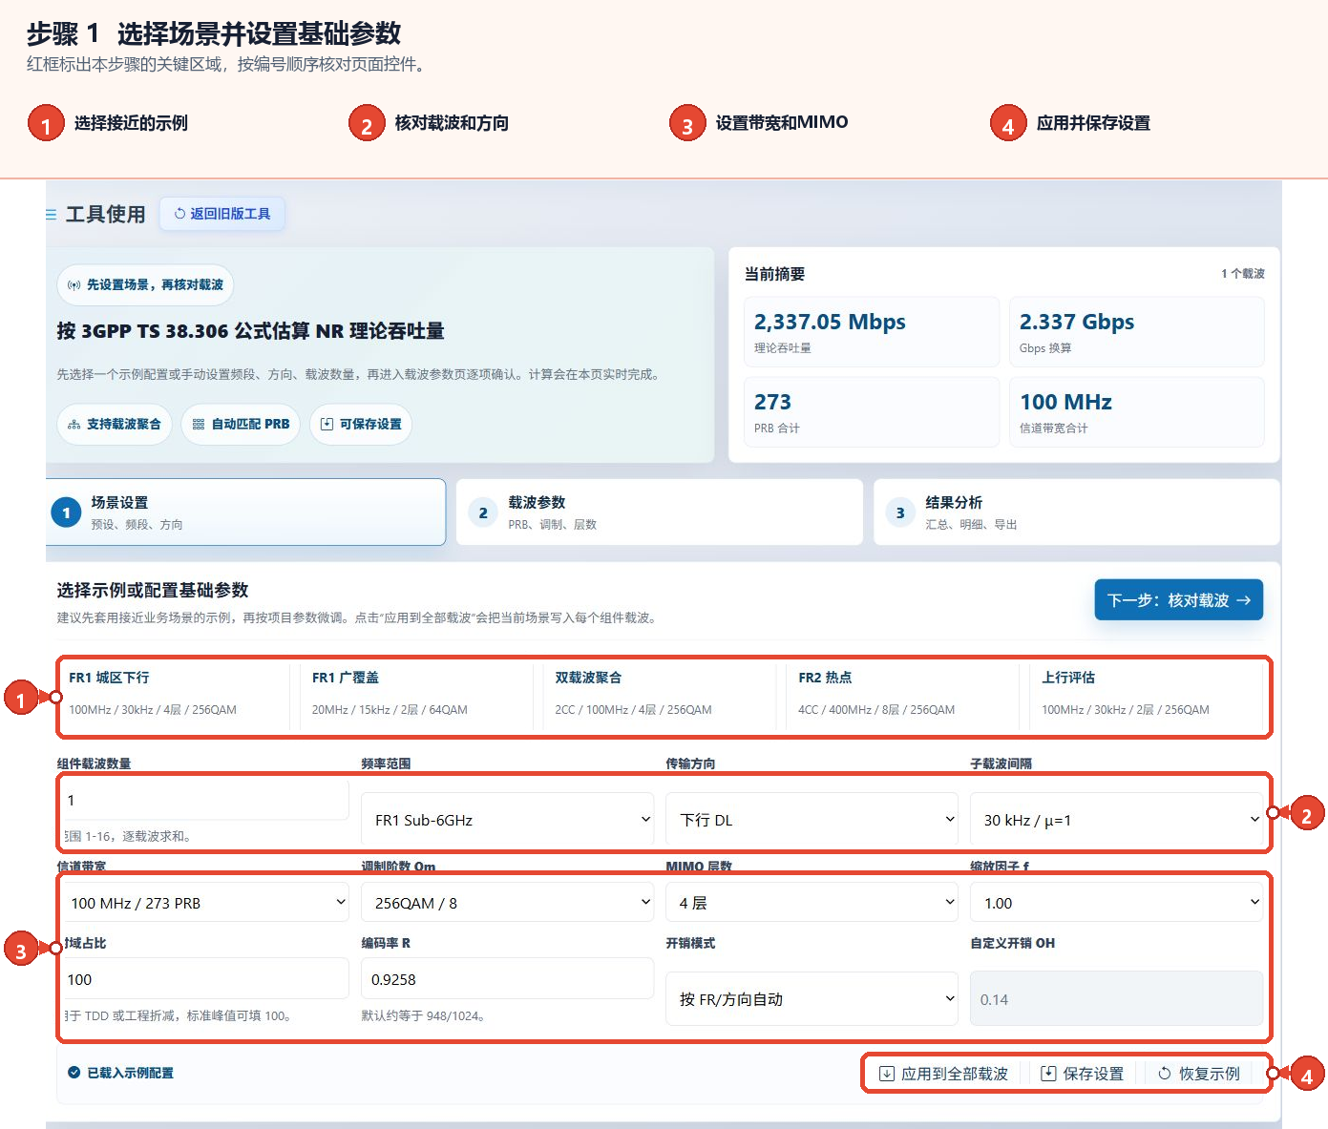The image size is (1328, 1129).
Task: Open the 开销模式 按 FR/方向自动 dropdown
Action: [812, 999]
